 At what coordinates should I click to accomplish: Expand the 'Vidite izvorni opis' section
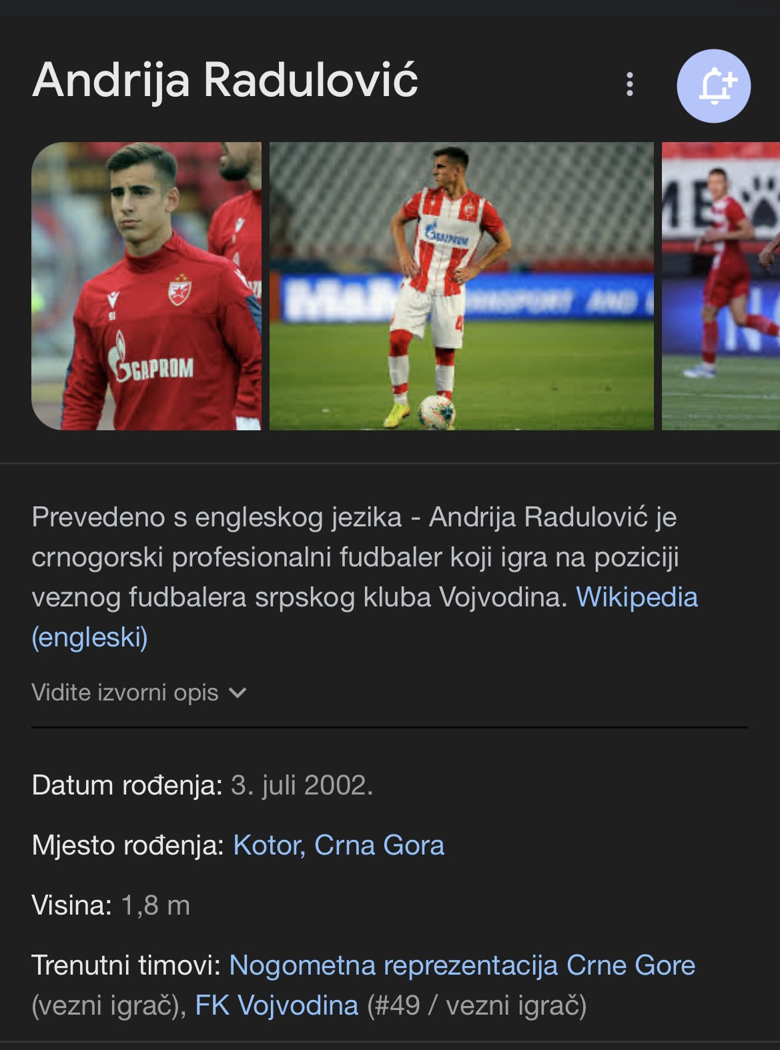139,692
